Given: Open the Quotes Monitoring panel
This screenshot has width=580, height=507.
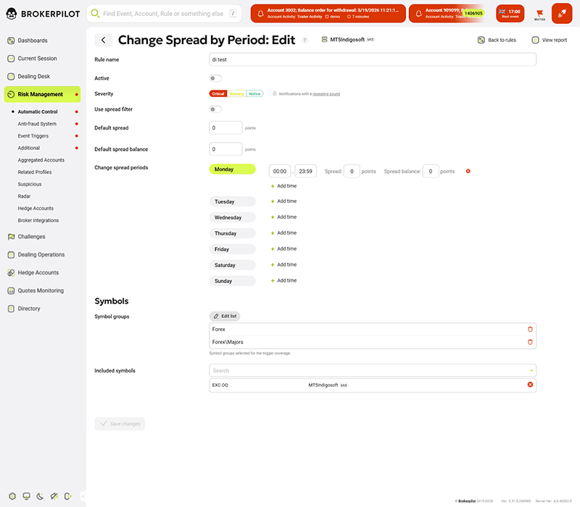Looking at the screenshot, I should (41, 290).
